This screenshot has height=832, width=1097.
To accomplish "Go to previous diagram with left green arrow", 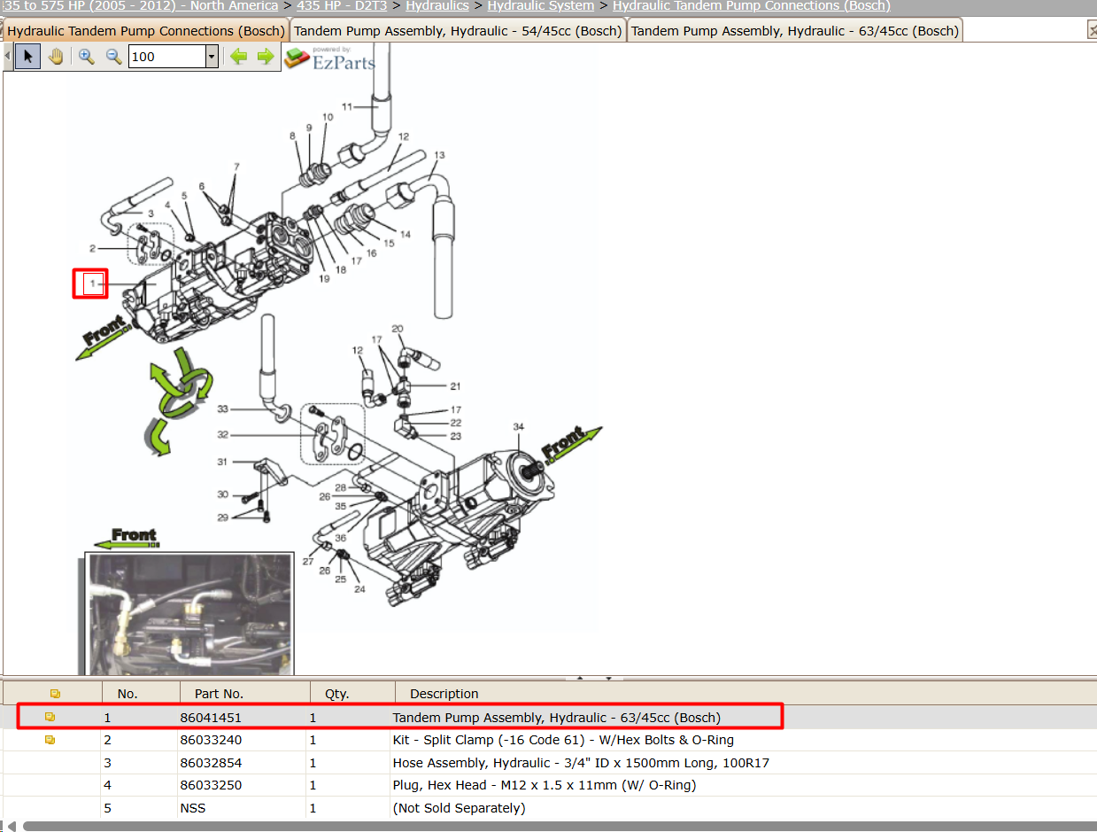I will (x=238, y=57).
